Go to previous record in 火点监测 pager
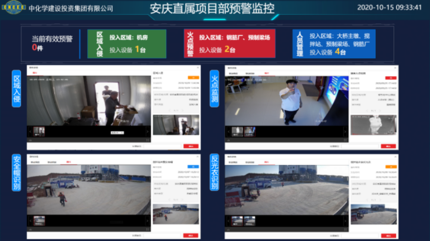 point(367,111)
